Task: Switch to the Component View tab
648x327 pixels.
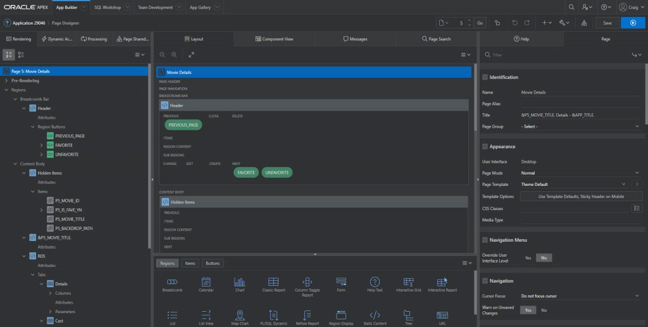Action: [x=274, y=39]
